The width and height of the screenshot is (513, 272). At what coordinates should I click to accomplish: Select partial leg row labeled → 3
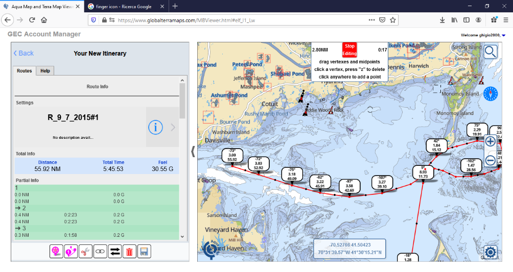[x=97, y=228]
